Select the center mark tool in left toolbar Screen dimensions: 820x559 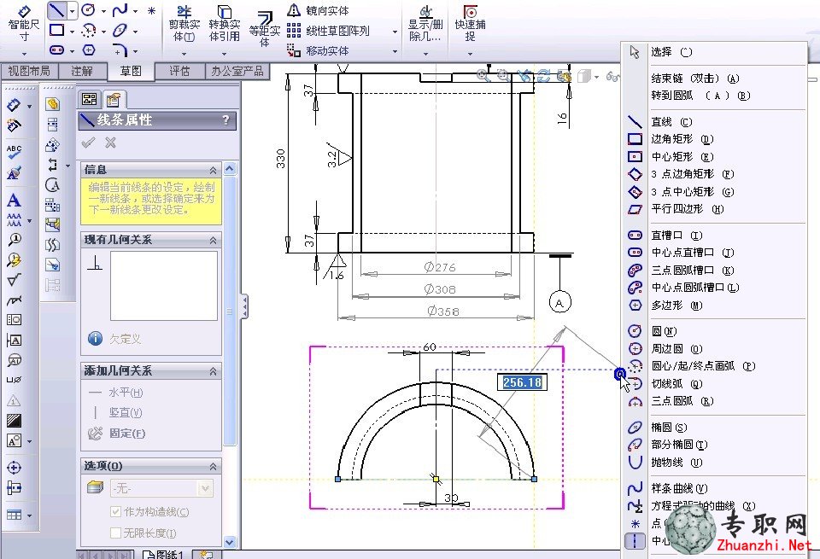pos(15,468)
